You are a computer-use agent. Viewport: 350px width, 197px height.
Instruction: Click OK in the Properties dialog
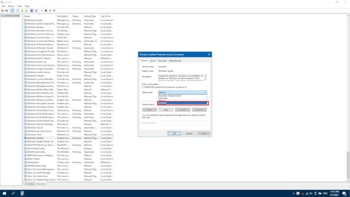point(174,134)
